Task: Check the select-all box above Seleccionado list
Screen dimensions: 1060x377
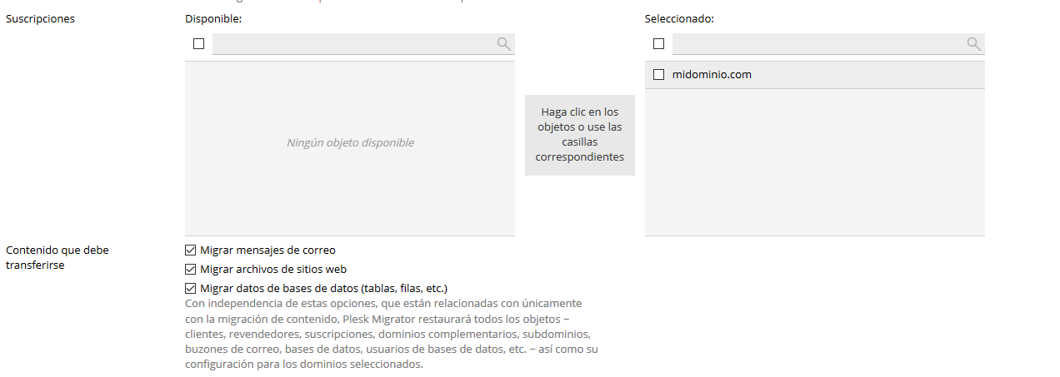Action: coord(658,44)
